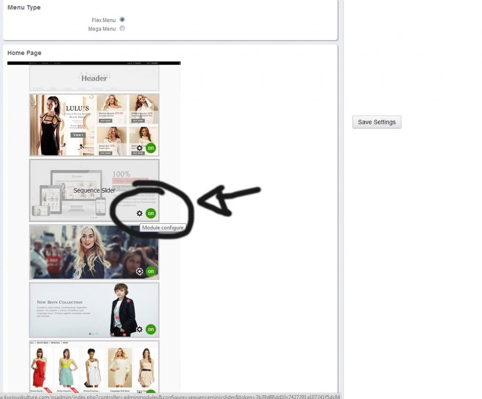Image resolution: width=482 pixels, height=399 pixels.
Task: Choose the Mega Menu radio option
Action: click(x=122, y=28)
